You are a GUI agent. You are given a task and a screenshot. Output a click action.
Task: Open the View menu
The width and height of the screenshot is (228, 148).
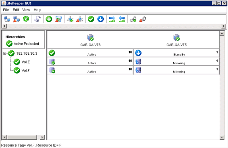(26, 10)
